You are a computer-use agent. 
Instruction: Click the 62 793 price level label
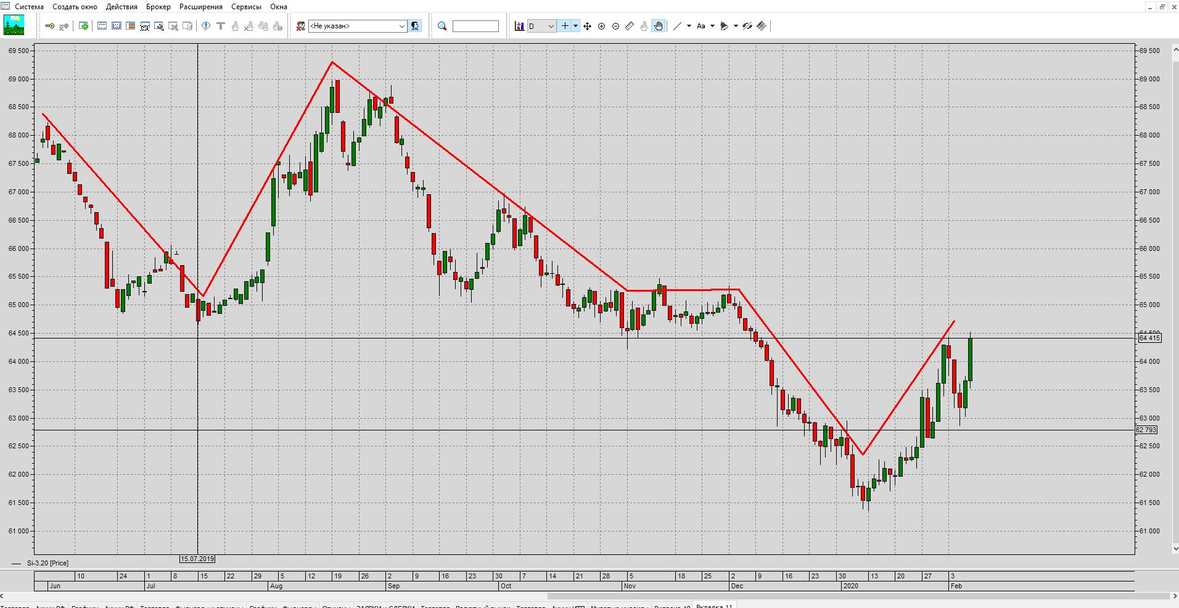pos(1147,430)
